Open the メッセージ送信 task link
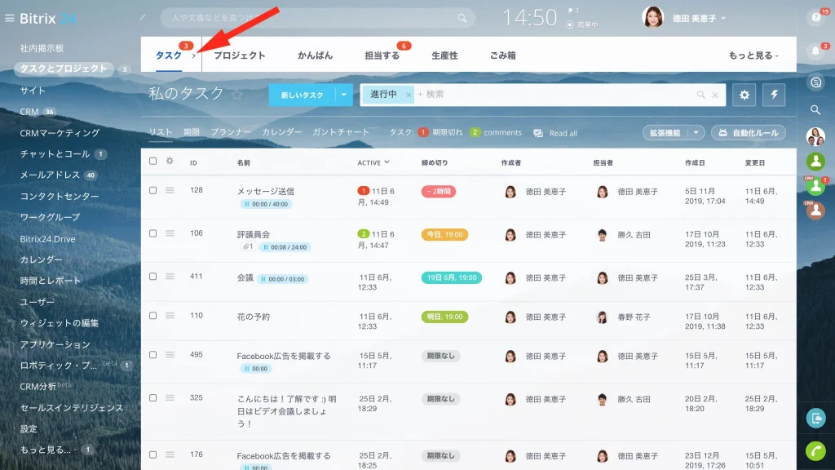The width and height of the screenshot is (835, 470). (x=266, y=191)
